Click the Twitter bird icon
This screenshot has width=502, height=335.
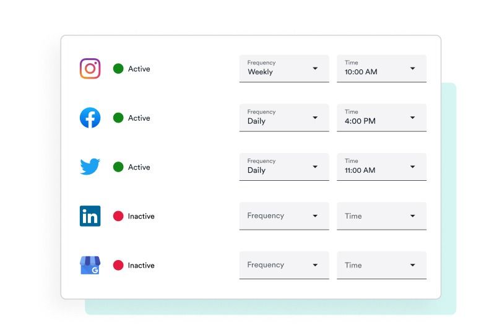pos(90,167)
